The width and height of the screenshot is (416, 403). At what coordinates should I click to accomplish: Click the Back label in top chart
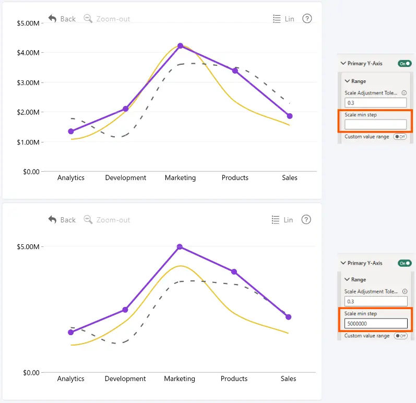point(68,19)
